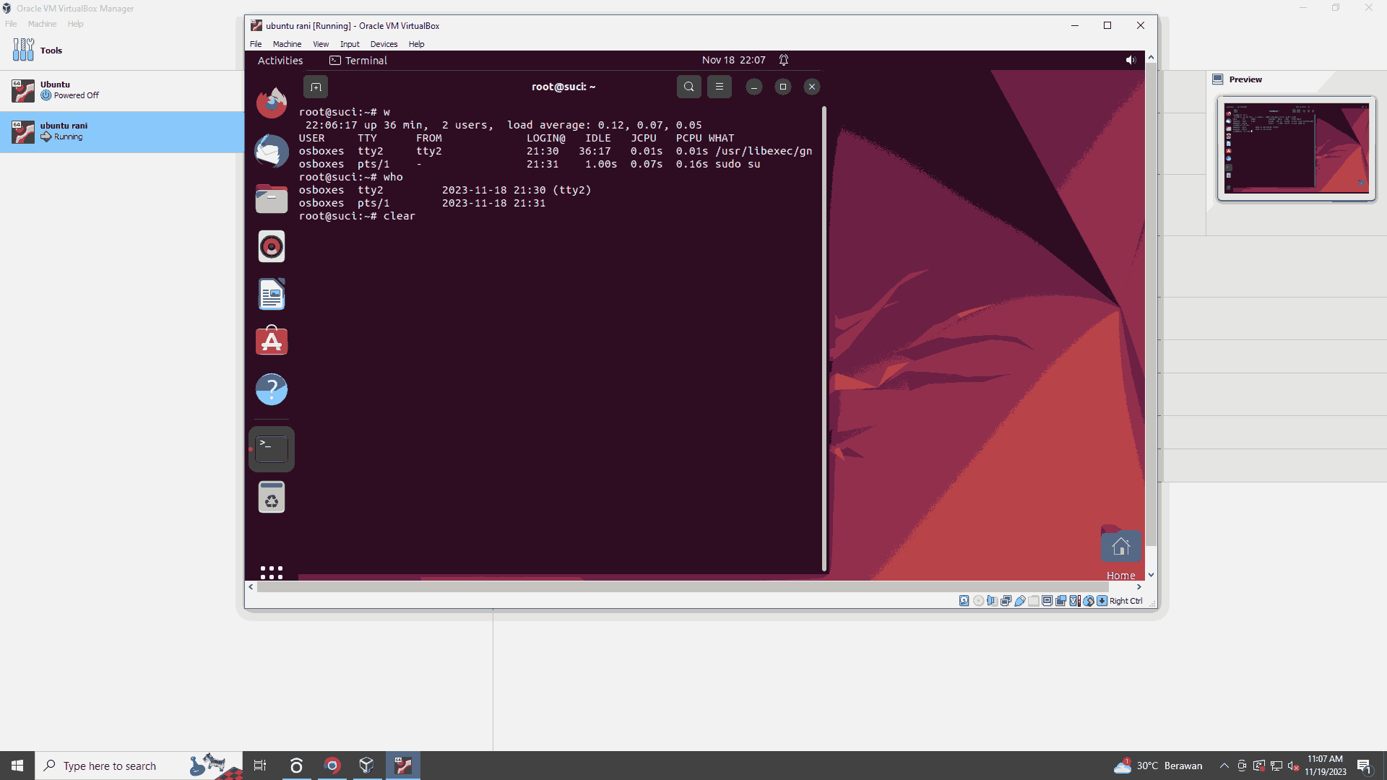Image resolution: width=1387 pixels, height=780 pixels.
Task: Open the Machine menu of VM window
Action: tap(287, 44)
